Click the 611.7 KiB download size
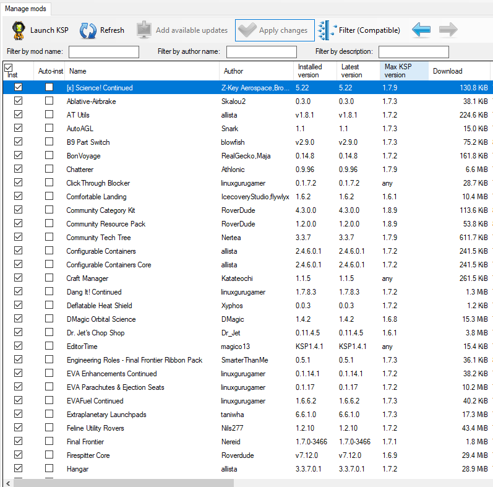This screenshot has height=487, width=493. coord(473,238)
